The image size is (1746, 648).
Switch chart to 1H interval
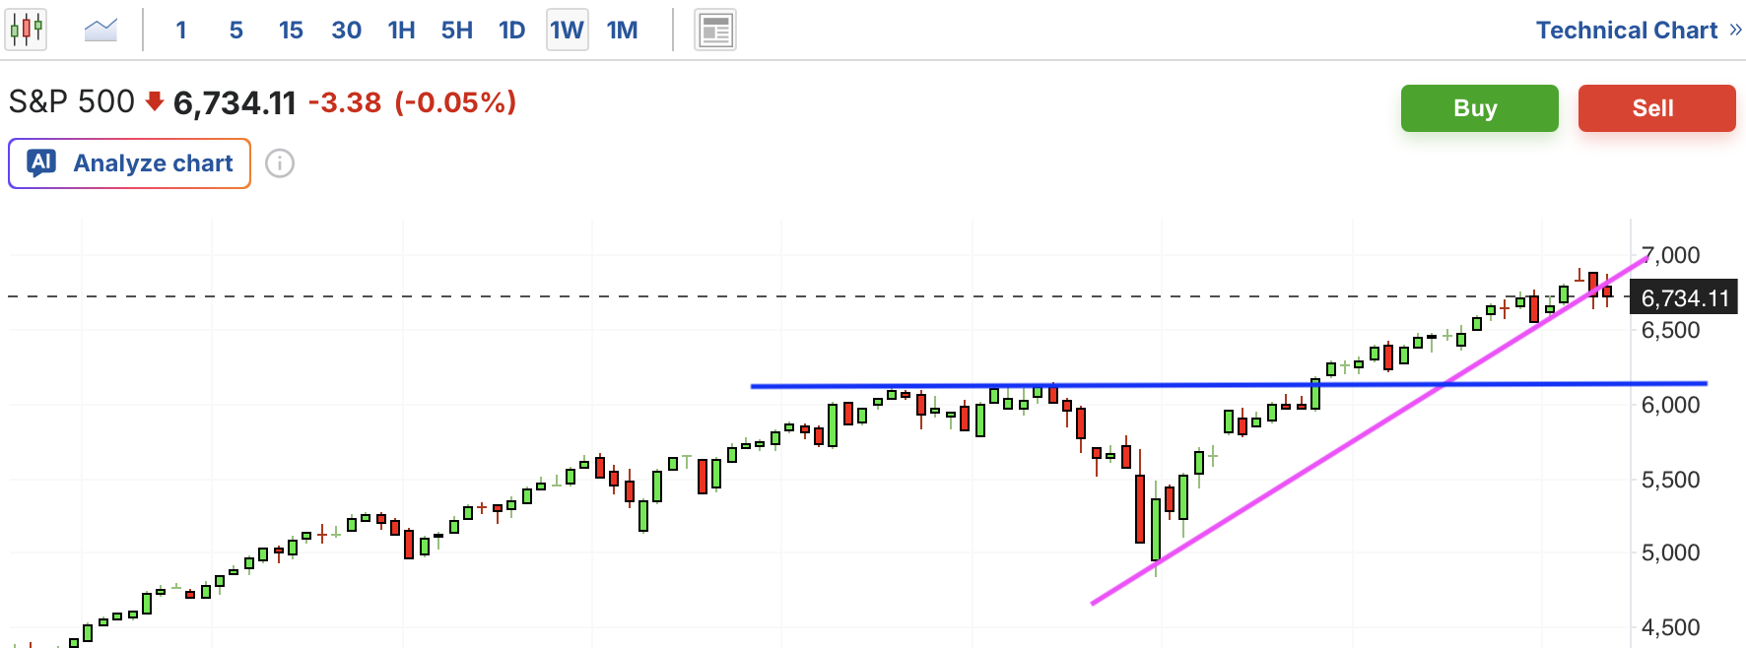tap(401, 31)
